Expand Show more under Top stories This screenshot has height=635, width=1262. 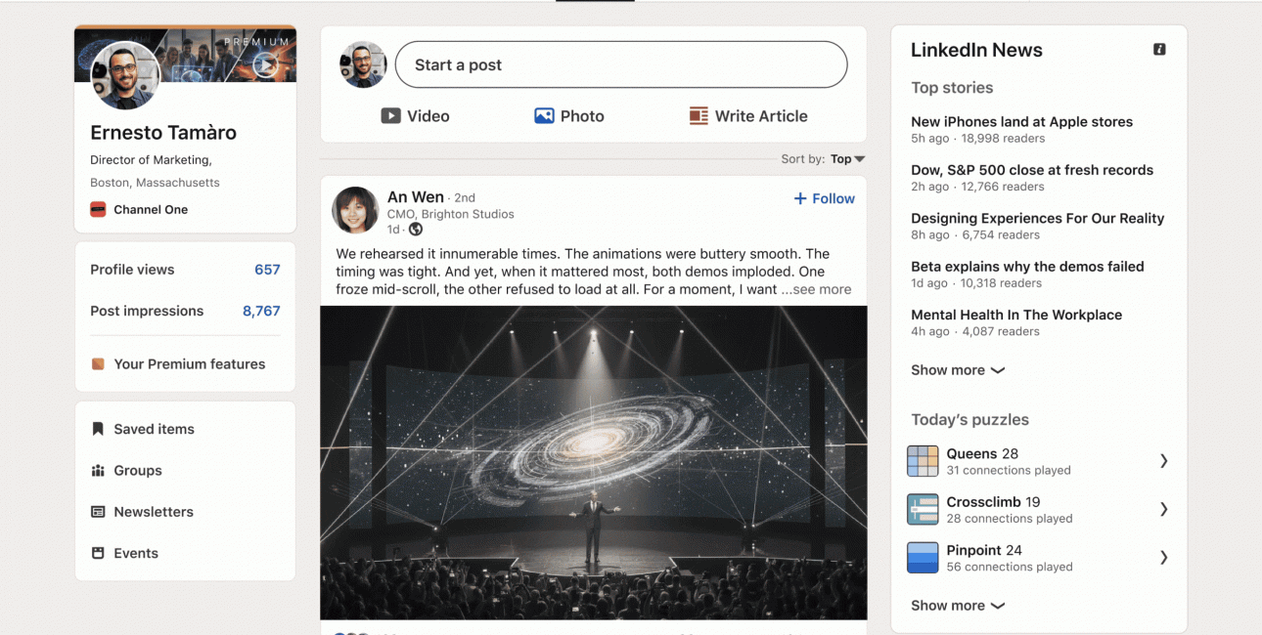click(x=958, y=370)
